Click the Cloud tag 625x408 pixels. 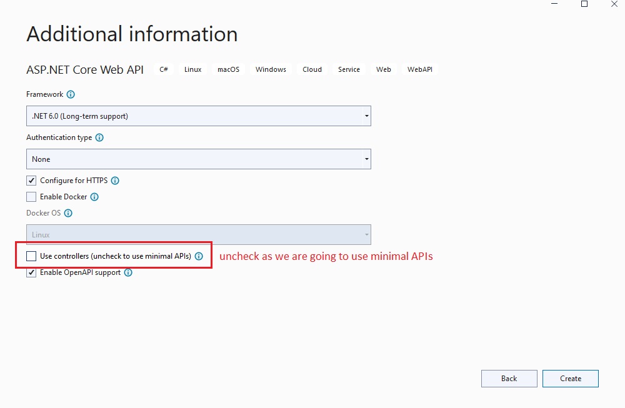(312, 69)
